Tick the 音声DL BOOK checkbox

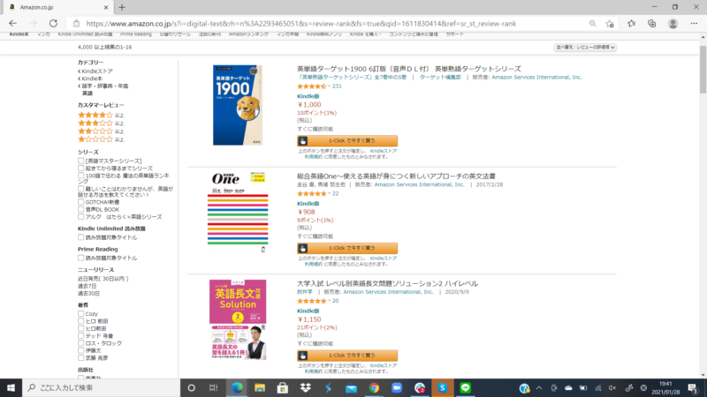(x=80, y=209)
